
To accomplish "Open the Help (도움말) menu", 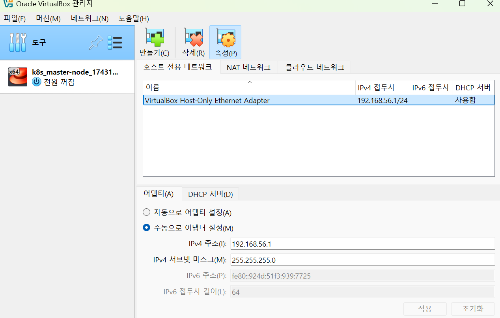I will (x=134, y=19).
